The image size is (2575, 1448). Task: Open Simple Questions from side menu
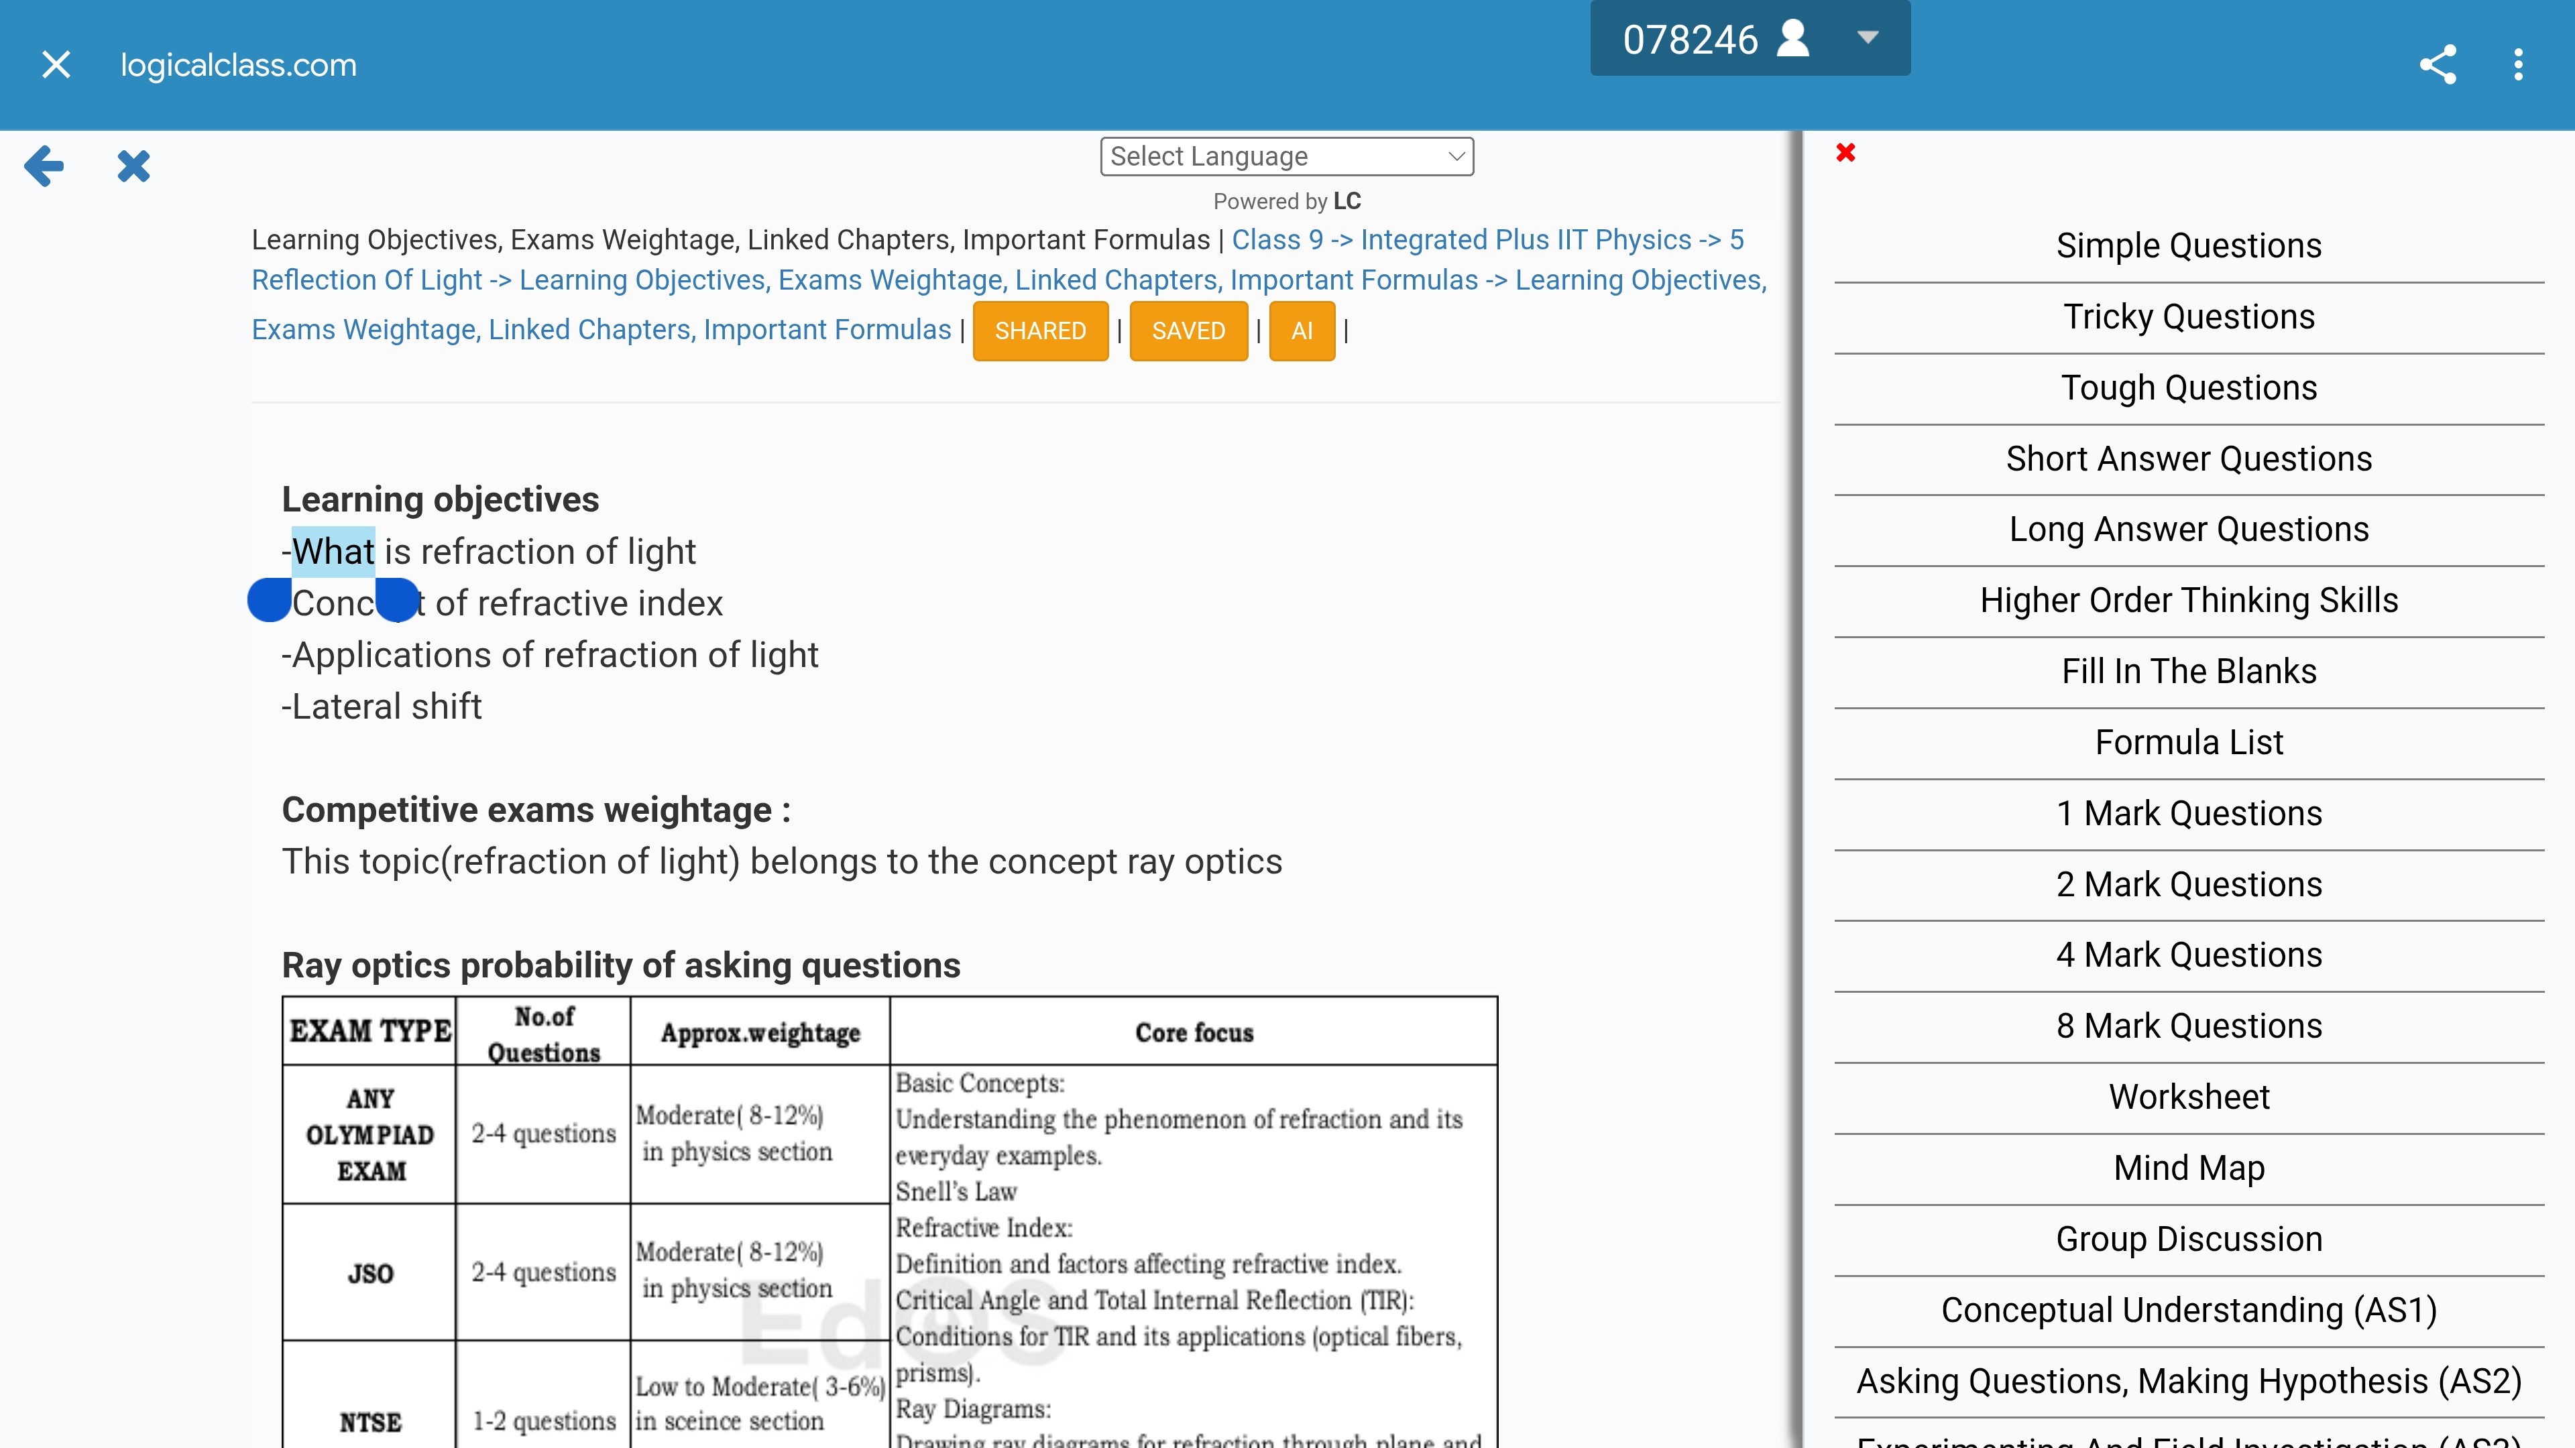(2188, 246)
